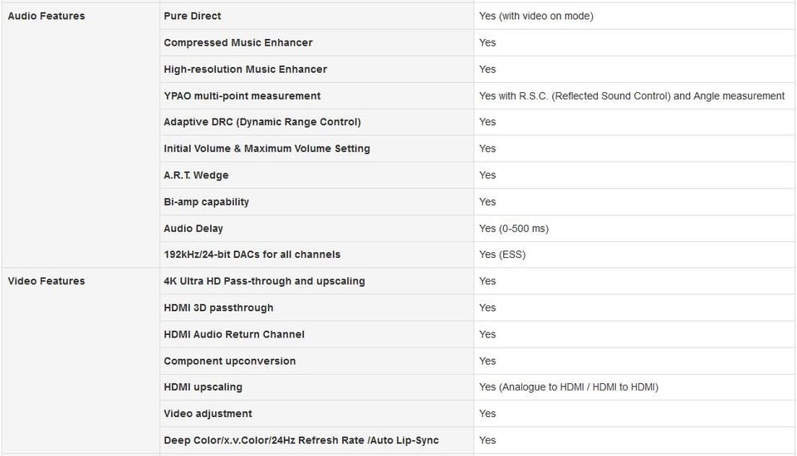Screen dimensions: 797x456
Task: Click 'Yes (ESS)' value text
Action: [502, 255]
